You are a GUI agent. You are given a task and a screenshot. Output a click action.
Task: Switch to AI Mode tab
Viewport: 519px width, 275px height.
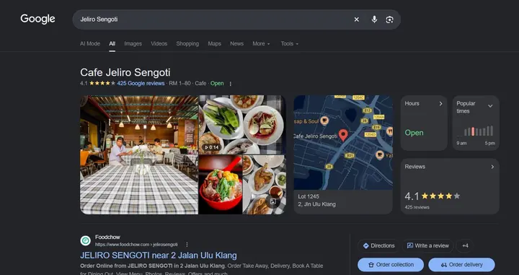point(90,43)
